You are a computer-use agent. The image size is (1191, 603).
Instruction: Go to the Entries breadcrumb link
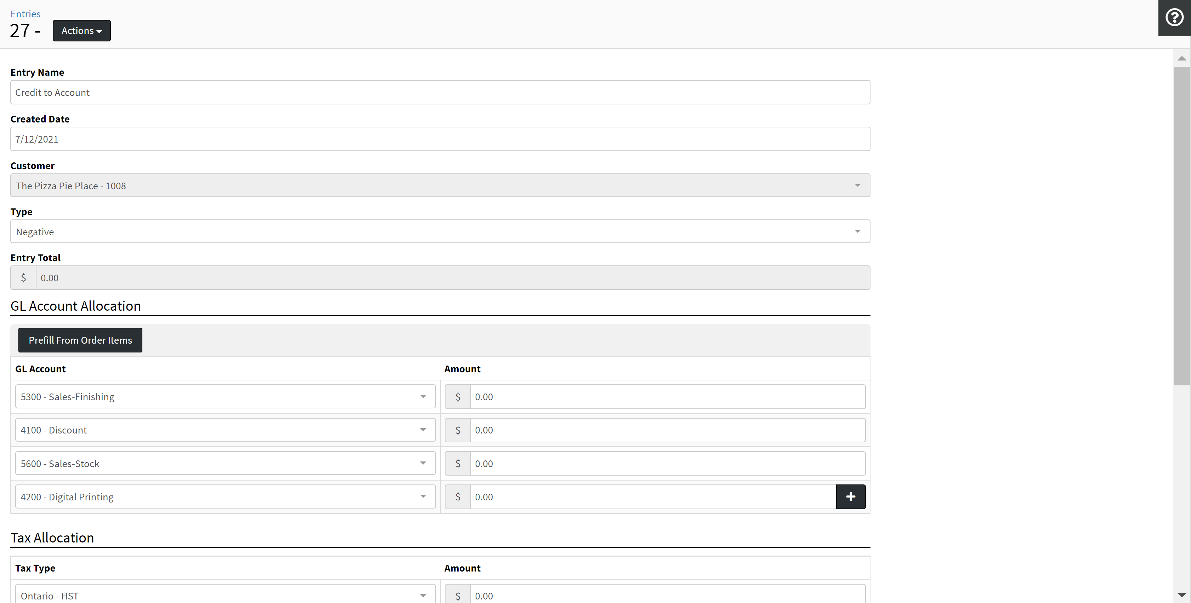(25, 14)
